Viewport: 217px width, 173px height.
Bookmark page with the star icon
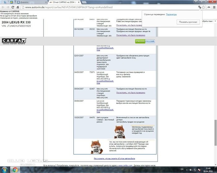[x=204, y=7]
